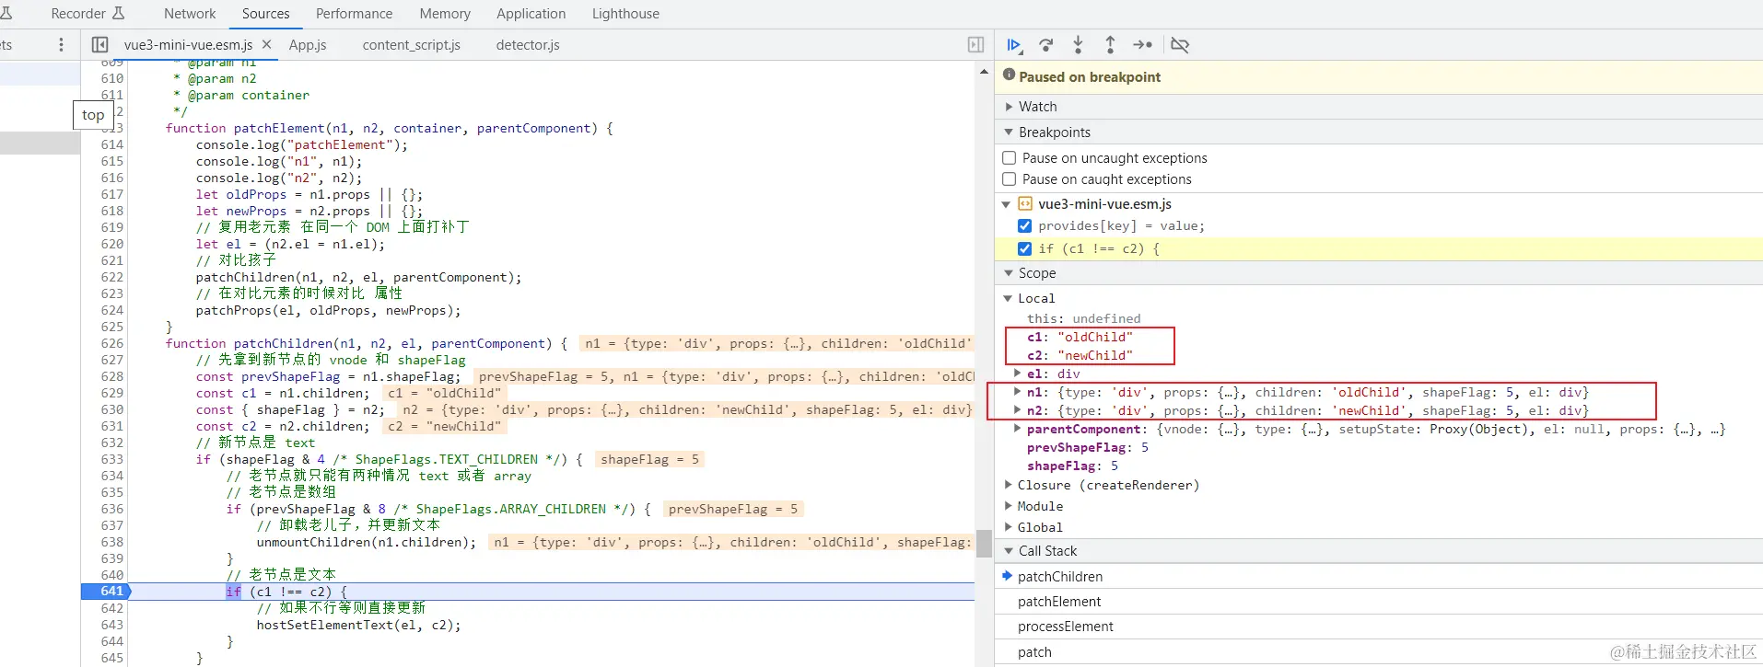Hide the debugger sidebar panel icon
Image resolution: width=1763 pixels, height=667 pixels.
click(975, 45)
